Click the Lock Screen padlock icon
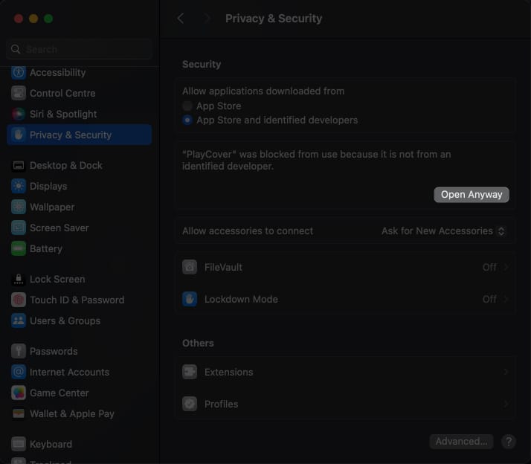531x464 pixels. 19,279
